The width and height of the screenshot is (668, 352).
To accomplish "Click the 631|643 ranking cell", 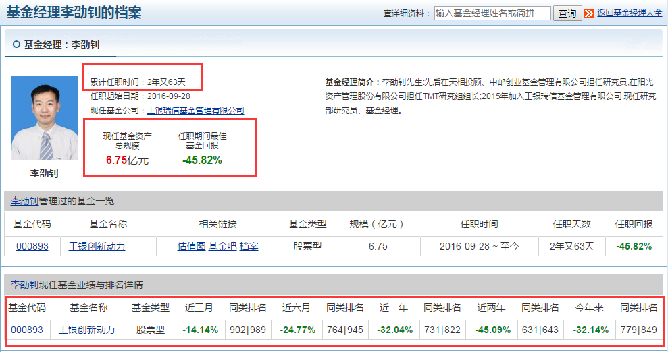I will coord(540,330).
